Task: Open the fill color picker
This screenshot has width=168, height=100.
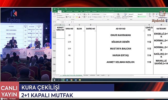Action: [x=77, y=17]
